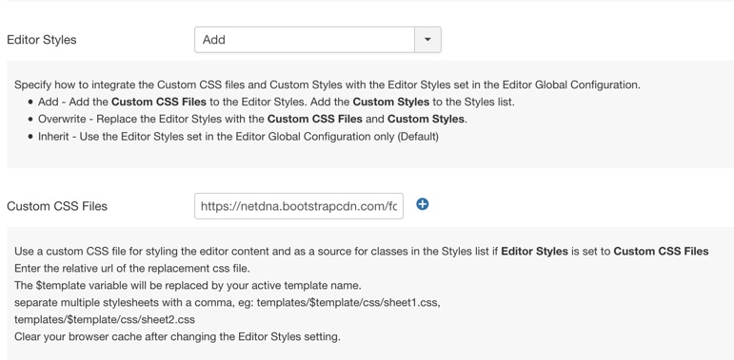Click 'Use a custom CSS file for styling' text
This screenshot has height=360, width=734.
362,251
